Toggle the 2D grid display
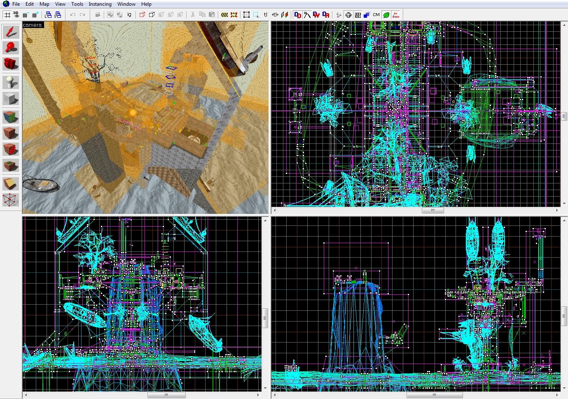 (7, 15)
